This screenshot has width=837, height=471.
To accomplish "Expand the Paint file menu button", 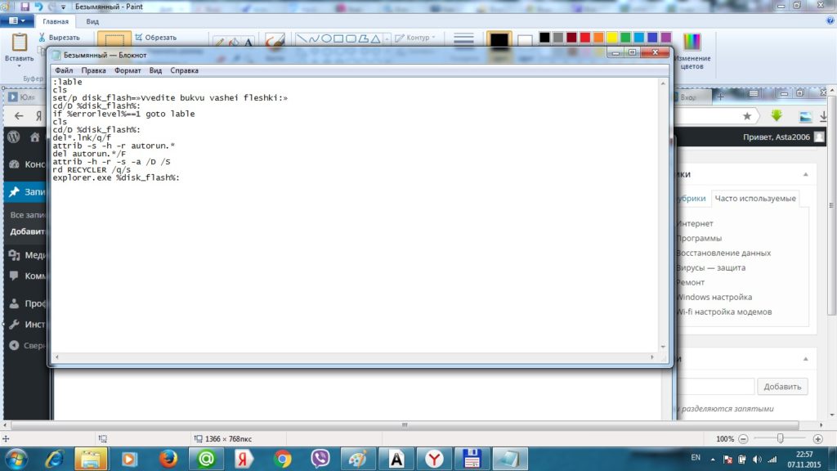I will pyautogui.click(x=16, y=21).
